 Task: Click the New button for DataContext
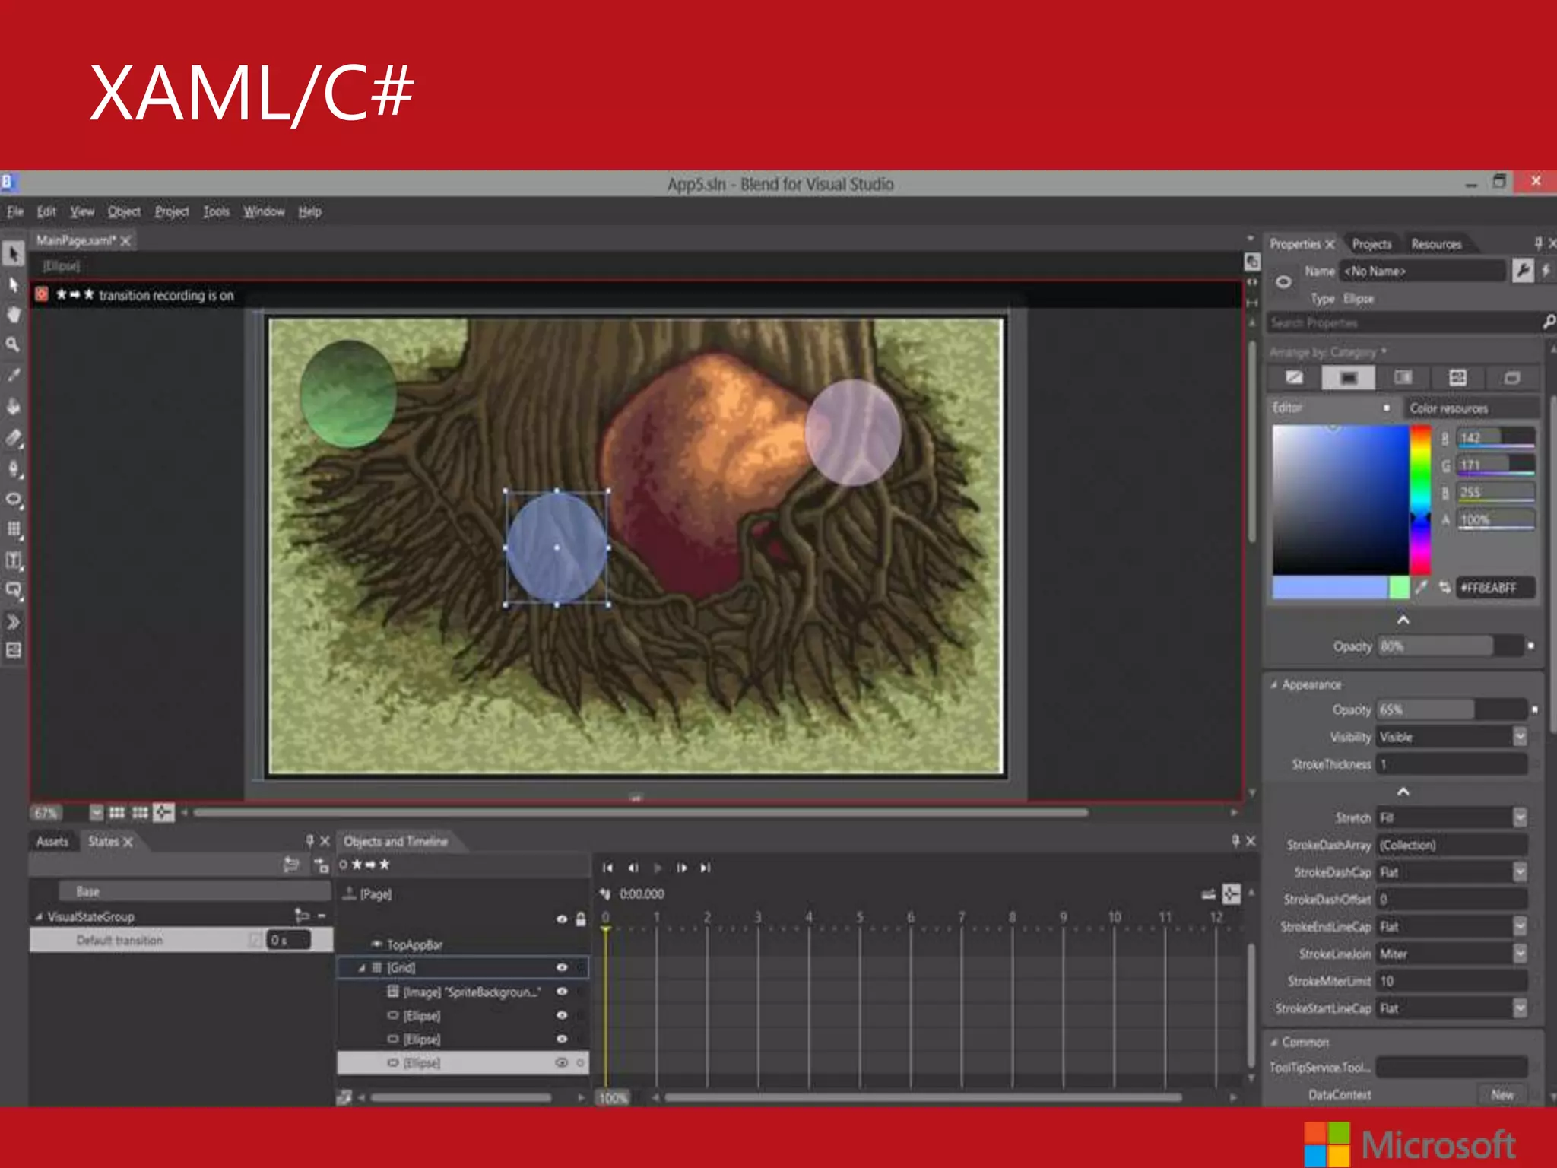pyautogui.click(x=1502, y=1095)
